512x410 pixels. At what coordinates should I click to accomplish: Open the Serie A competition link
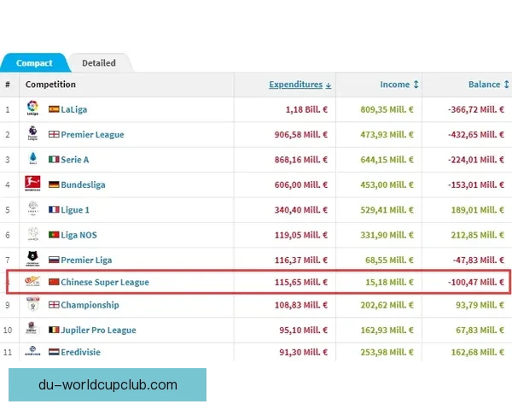pos(75,160)
